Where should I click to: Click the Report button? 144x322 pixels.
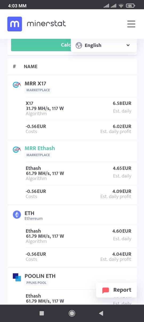(x=116, y=290)
